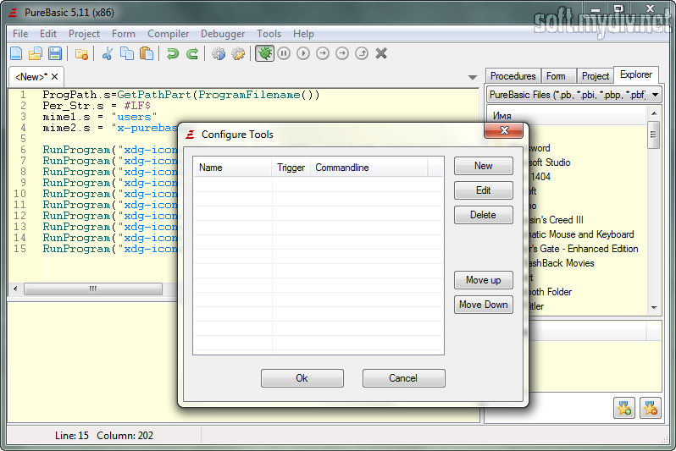
Task: Click editor horizontal scrollbar left arrow
Action: [15, 289]
